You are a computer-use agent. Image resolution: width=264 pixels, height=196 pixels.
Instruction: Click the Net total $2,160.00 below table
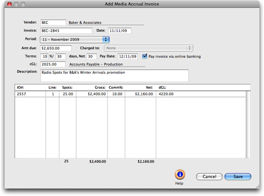146,162
